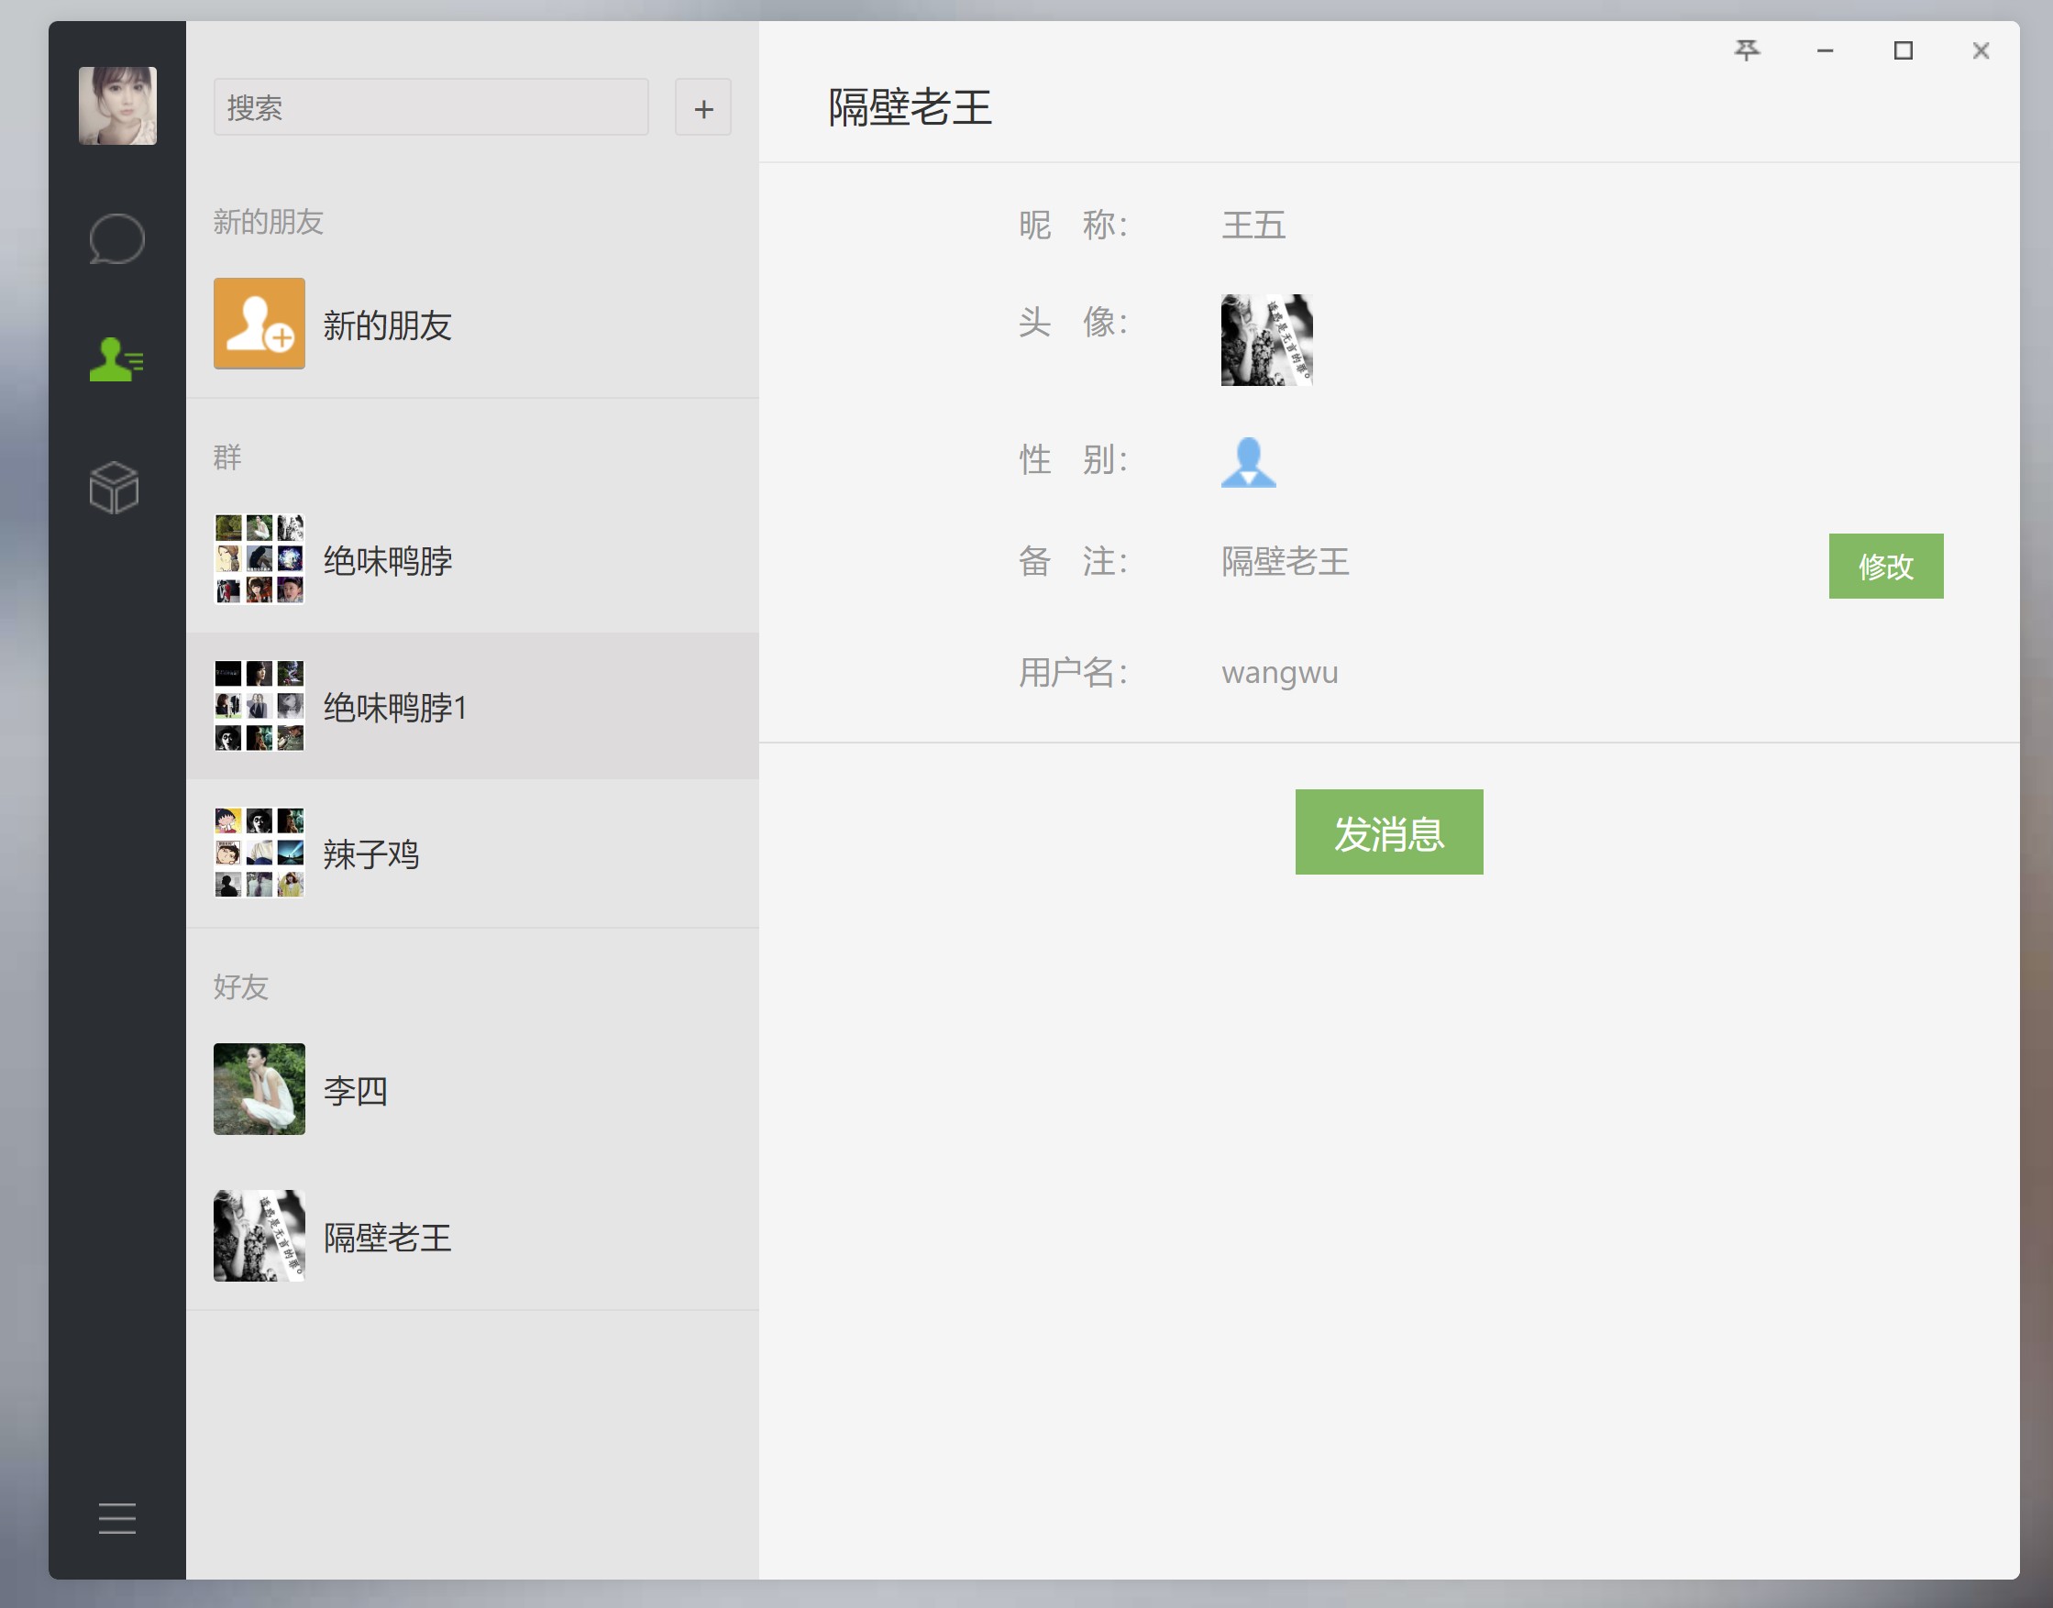The width and height of the screenshot is (2053, 1608).
Task: Click the male gender icon
Action: [1249, 463]
